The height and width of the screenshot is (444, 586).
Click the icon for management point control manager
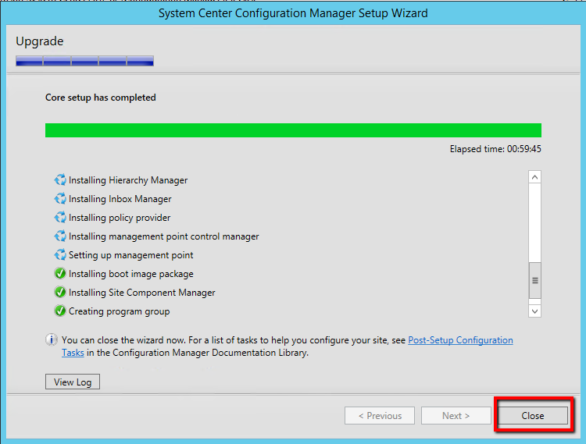tap(60, 236)
